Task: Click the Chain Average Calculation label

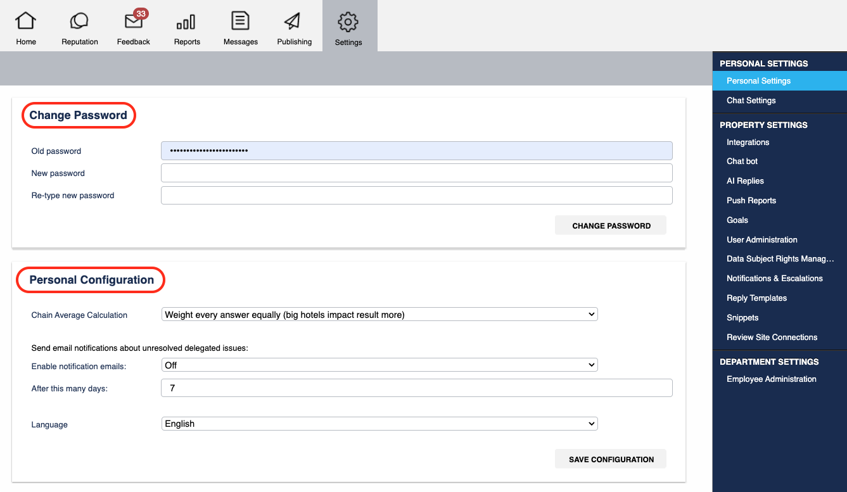Action: [79, 315]
